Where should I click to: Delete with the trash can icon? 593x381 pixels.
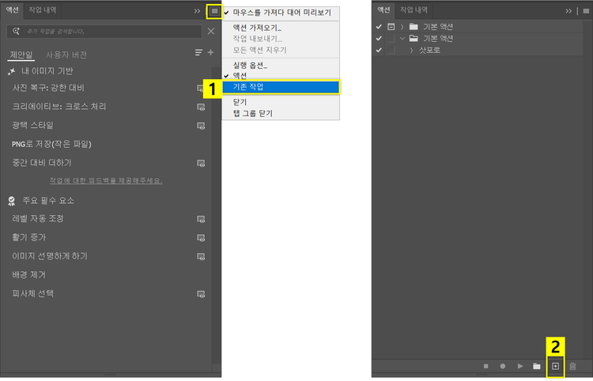click(x=572, y=366)
